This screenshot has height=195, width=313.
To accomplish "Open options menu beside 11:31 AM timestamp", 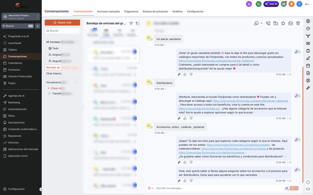I will coord(166,45).
